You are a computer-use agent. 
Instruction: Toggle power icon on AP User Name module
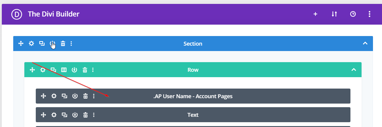pos(75,96)
